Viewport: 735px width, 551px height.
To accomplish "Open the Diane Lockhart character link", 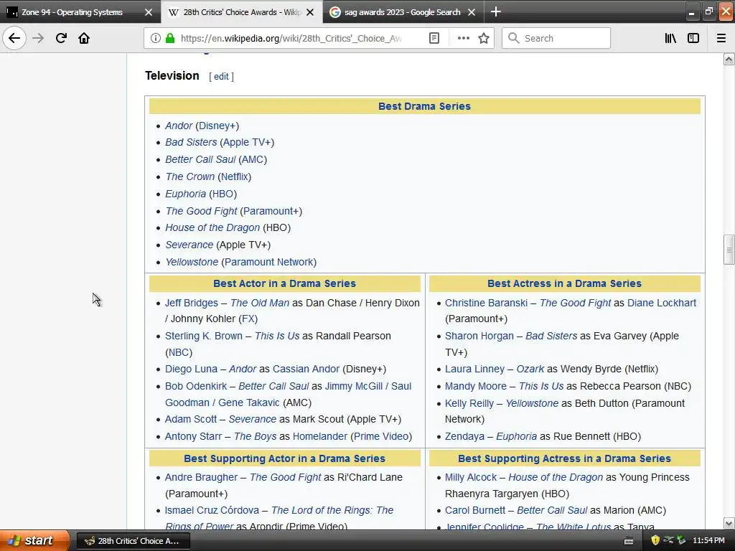I will click(661, 303).
